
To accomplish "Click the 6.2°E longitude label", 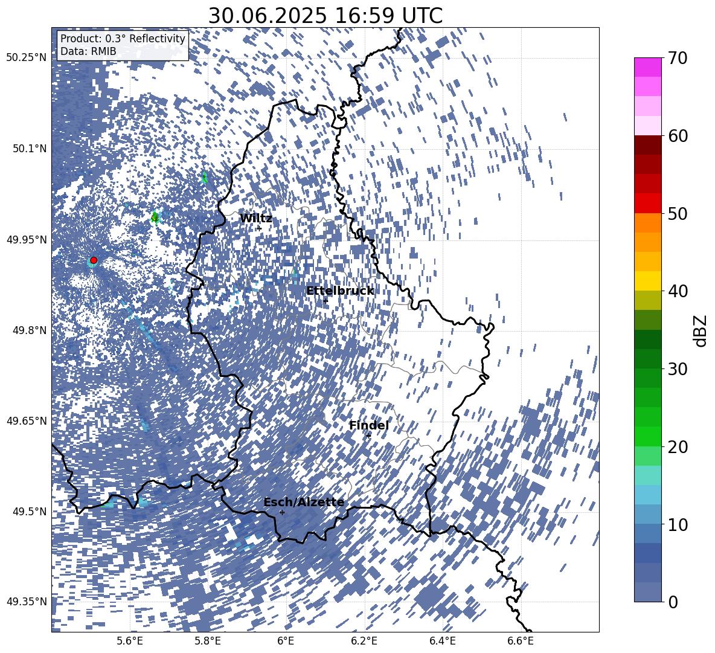I will click(364, 641).
